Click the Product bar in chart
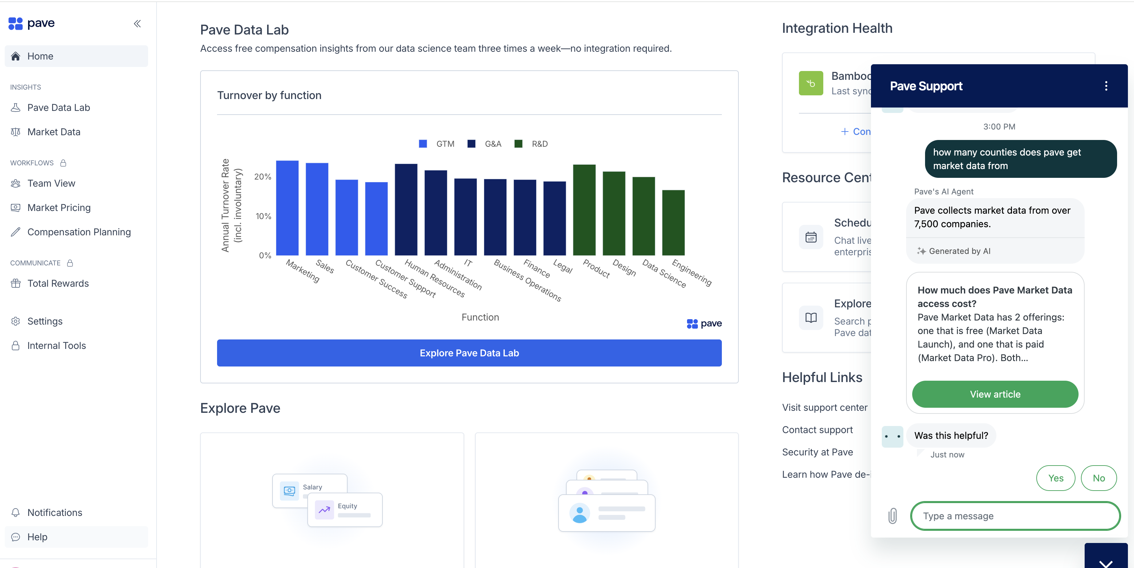 click(584, 210)
